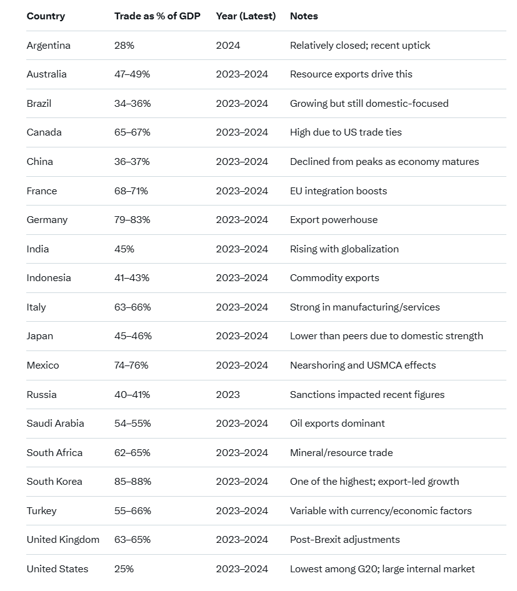The height and width of the screenshot is (591, 517).
Task: Click China's 36–37% value
Action: (x=132, y=162)
